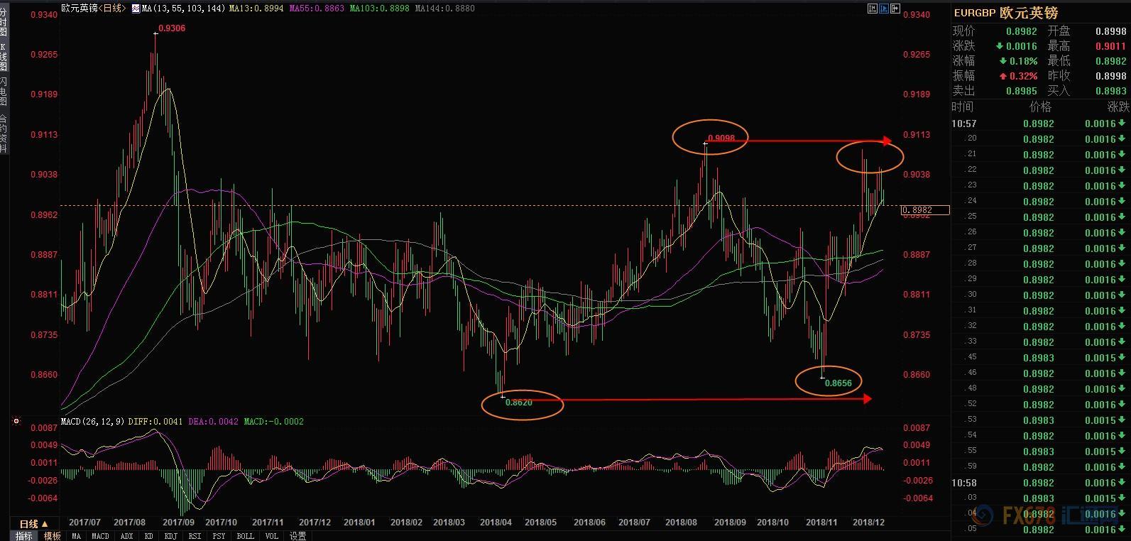The image size is (1131, 541).
Task: Click the 时间 column header in tick list
Action: [x=963, y=107]
